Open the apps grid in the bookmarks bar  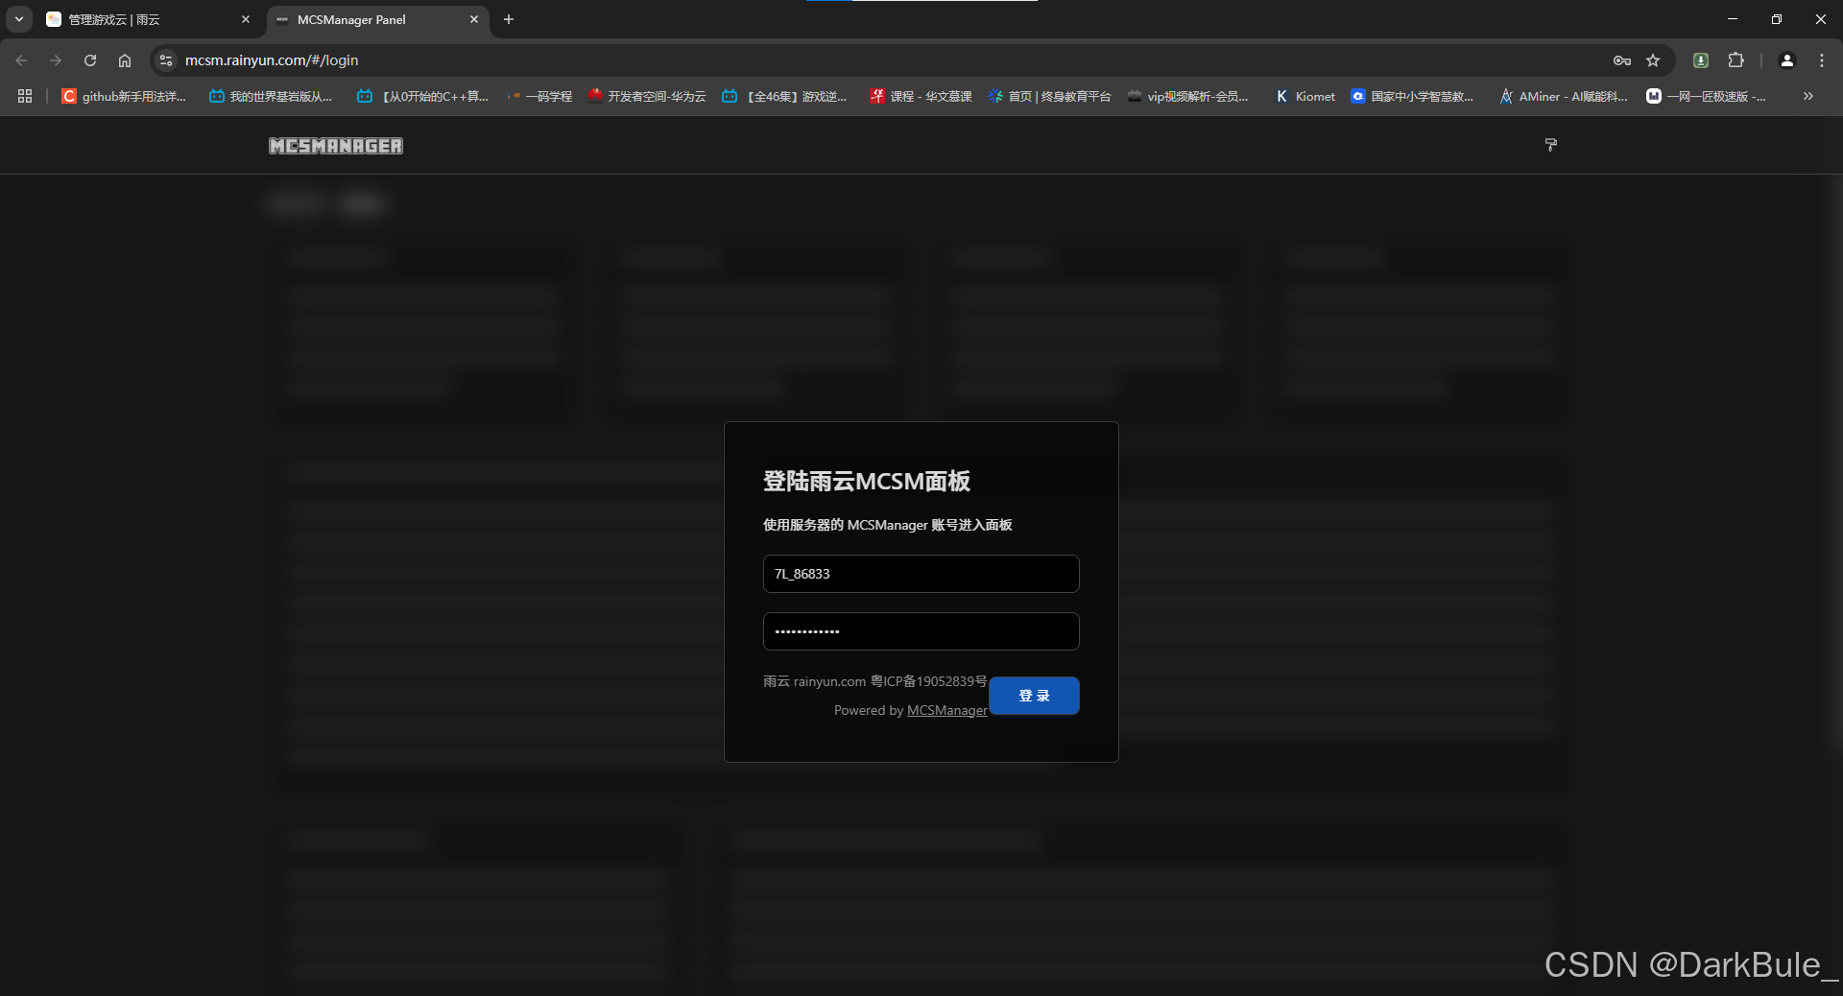(25, 96)
